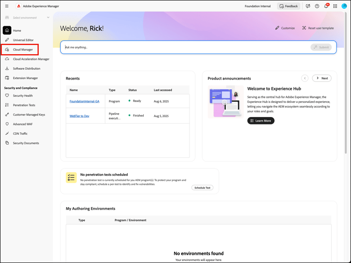Open the WebTier to Dev link

pos(79,116)
